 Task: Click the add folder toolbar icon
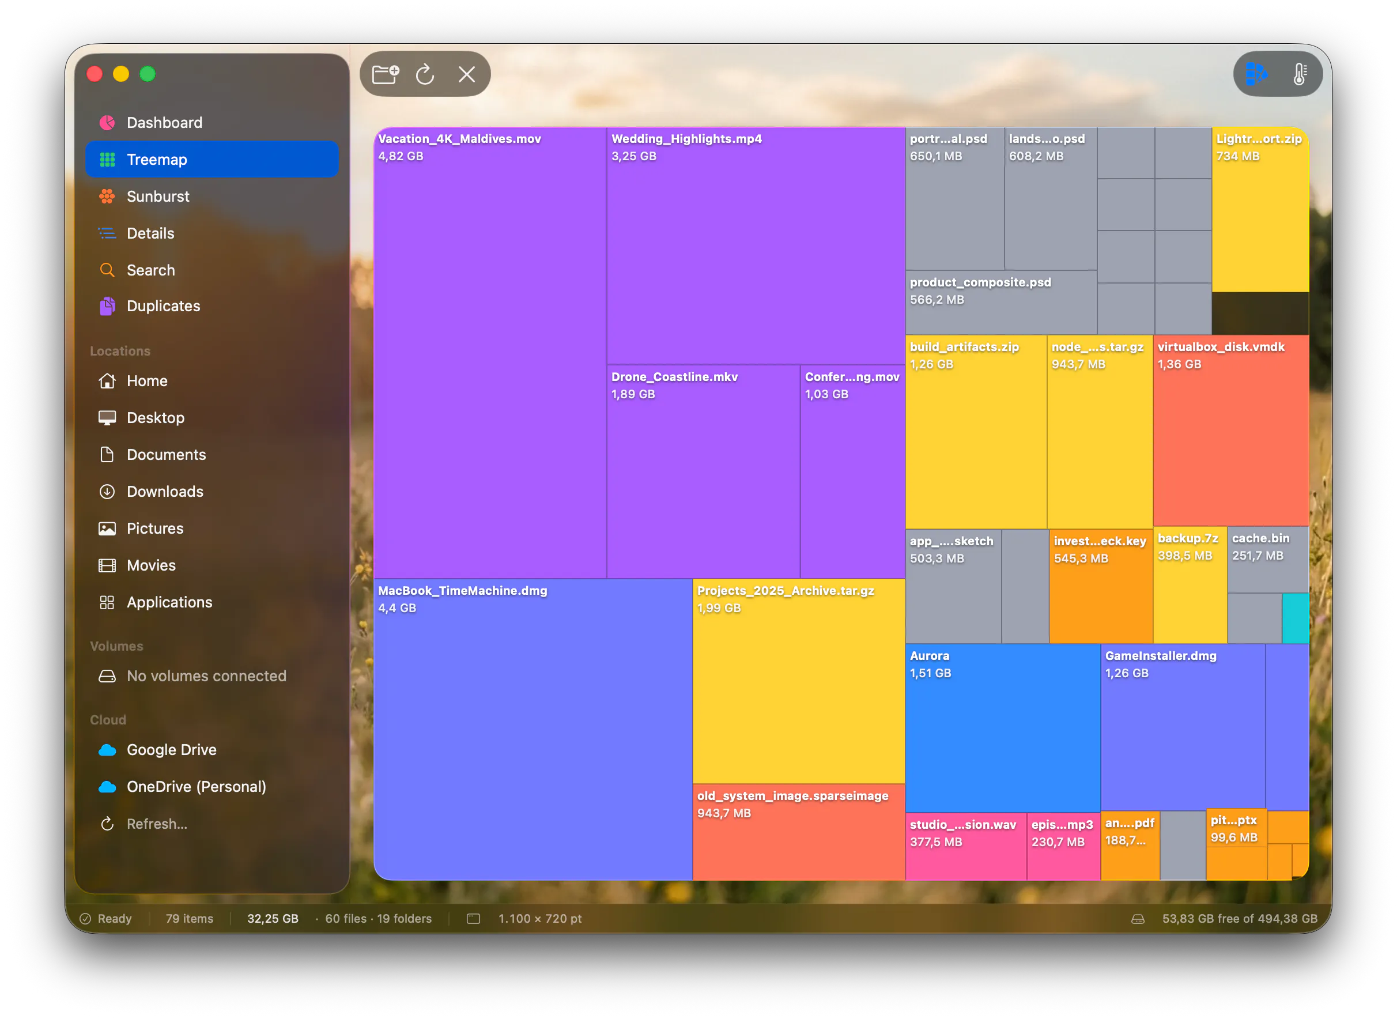click(386, 74)
